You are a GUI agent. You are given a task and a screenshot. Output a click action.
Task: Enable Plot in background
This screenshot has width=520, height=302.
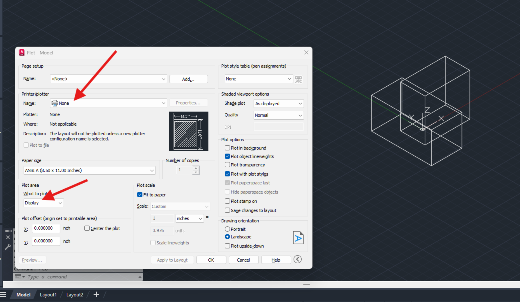227,148
